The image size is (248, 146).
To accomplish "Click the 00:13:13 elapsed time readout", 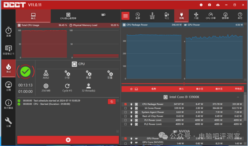I will point(26,85).
